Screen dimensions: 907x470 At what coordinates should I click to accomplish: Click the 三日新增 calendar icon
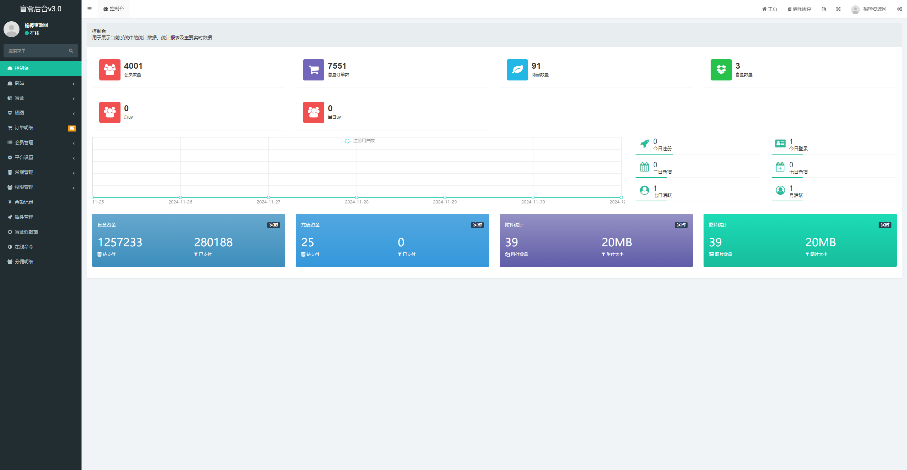(x=644, y=167)
